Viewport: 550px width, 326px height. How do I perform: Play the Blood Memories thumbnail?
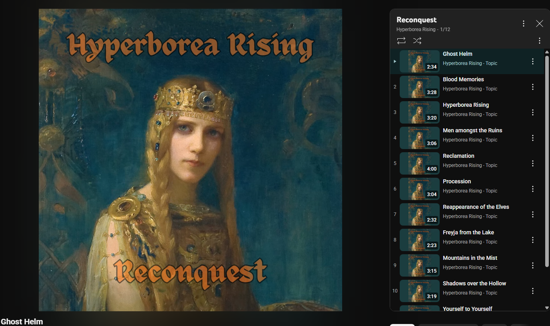[x=420, y=87]
